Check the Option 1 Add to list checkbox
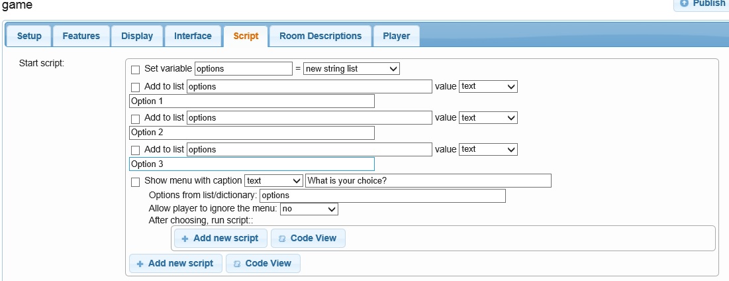This screenshot has width=729, height=281. point(136,87)
